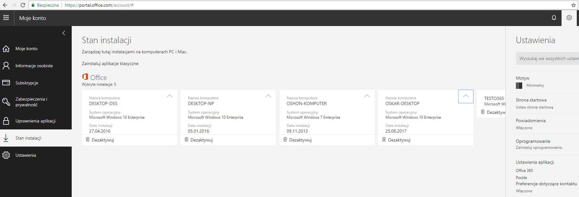
Task: Click the card icon for Subskrypcje
Action: pyautogui.click(x=6, y=83)
